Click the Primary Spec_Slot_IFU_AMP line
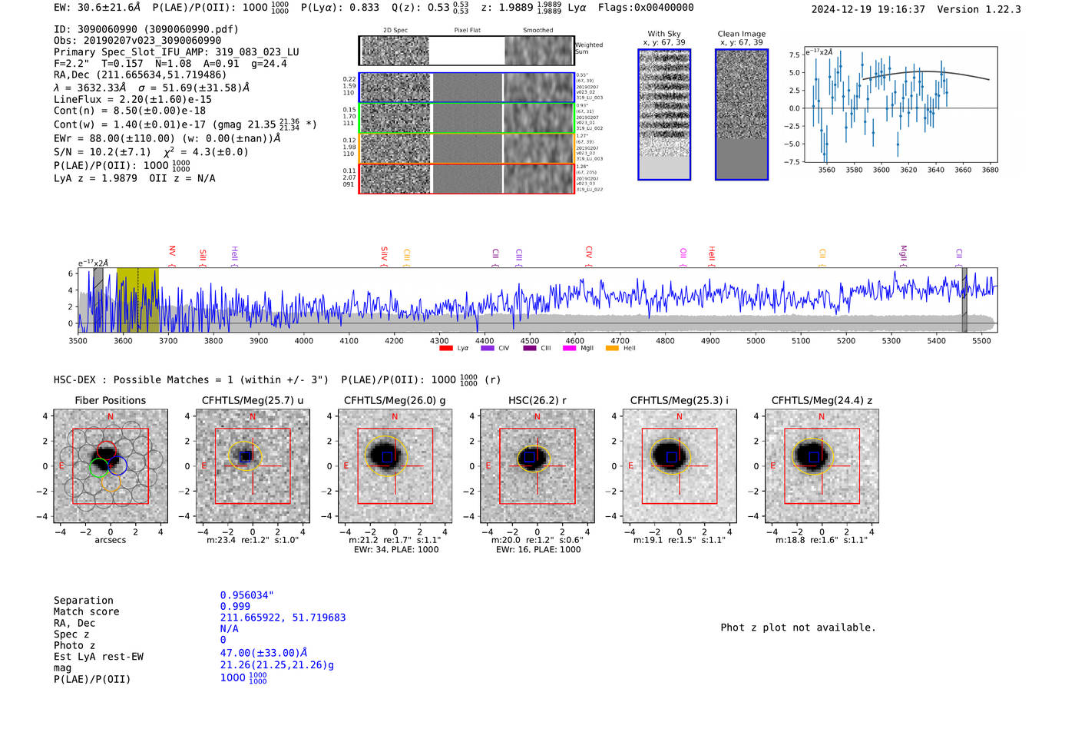The width and height of the screenshot is (1075, 732). (x=177, y=52)
